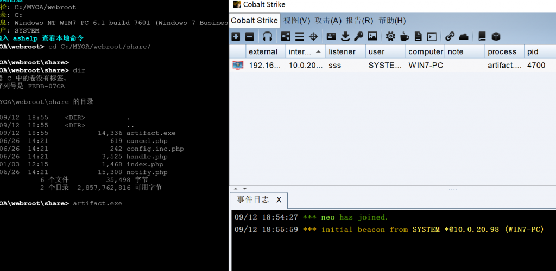Close the 事件日志 tab with X
The image size is (556, 271).
[279, 200]
